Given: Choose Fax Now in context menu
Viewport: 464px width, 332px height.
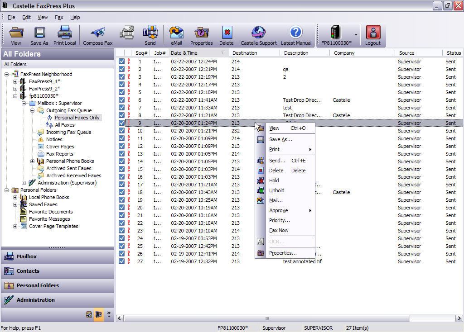Looking at the screenshot, I should 279,230.
